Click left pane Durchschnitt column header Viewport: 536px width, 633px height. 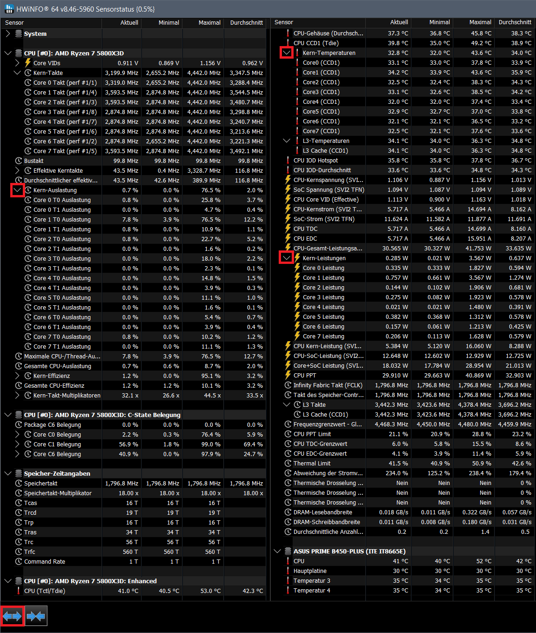point(245,22)
